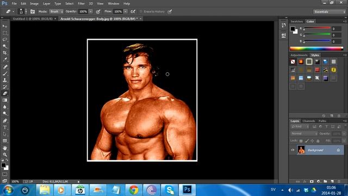Toggle lock all padlock icon
The width and height of the screenshot is (348, 196).
point(318,141)
